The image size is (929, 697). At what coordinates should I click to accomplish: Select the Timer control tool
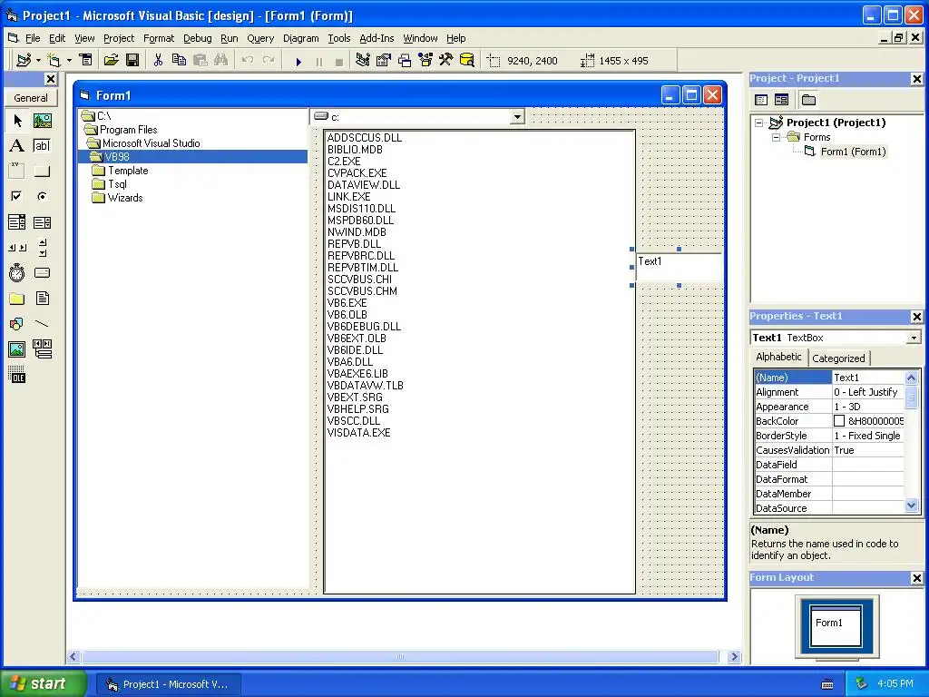[17, 273]
